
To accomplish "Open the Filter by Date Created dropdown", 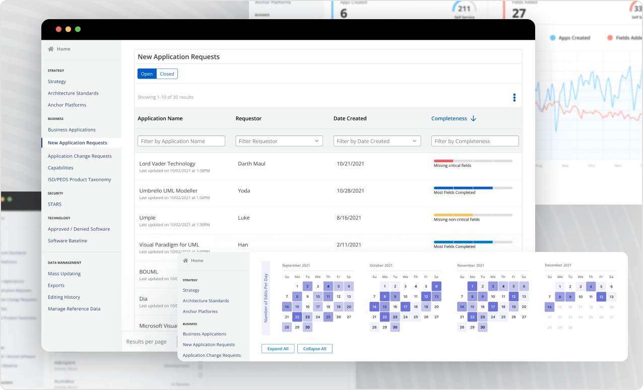I will coord(377,141).
